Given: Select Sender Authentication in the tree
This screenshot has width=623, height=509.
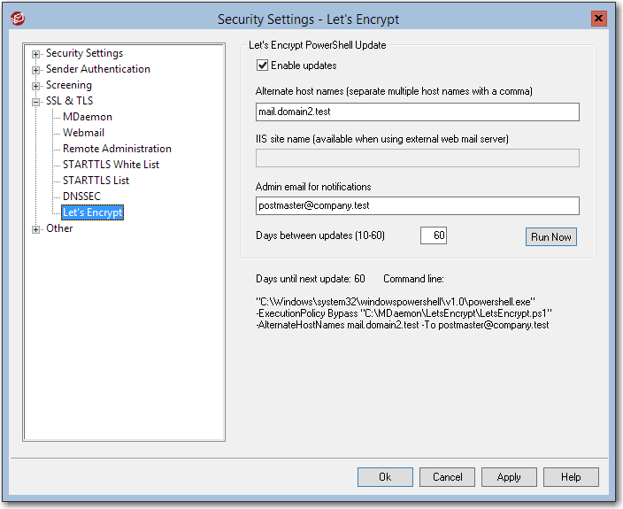Looking at the screenshot, I should click(97, 69).
